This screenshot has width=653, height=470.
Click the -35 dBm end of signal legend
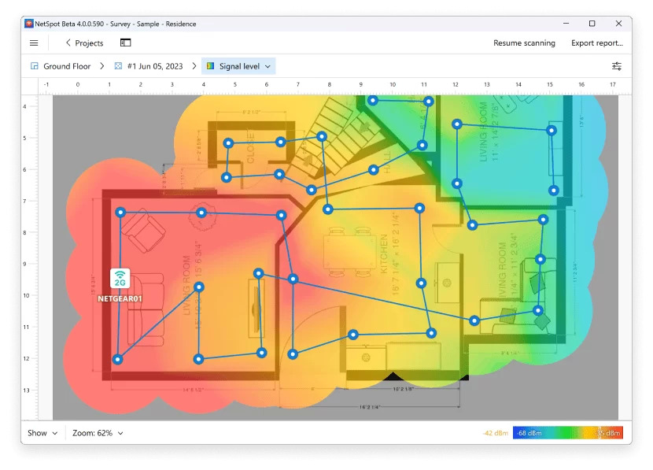[x=610, y=433]
